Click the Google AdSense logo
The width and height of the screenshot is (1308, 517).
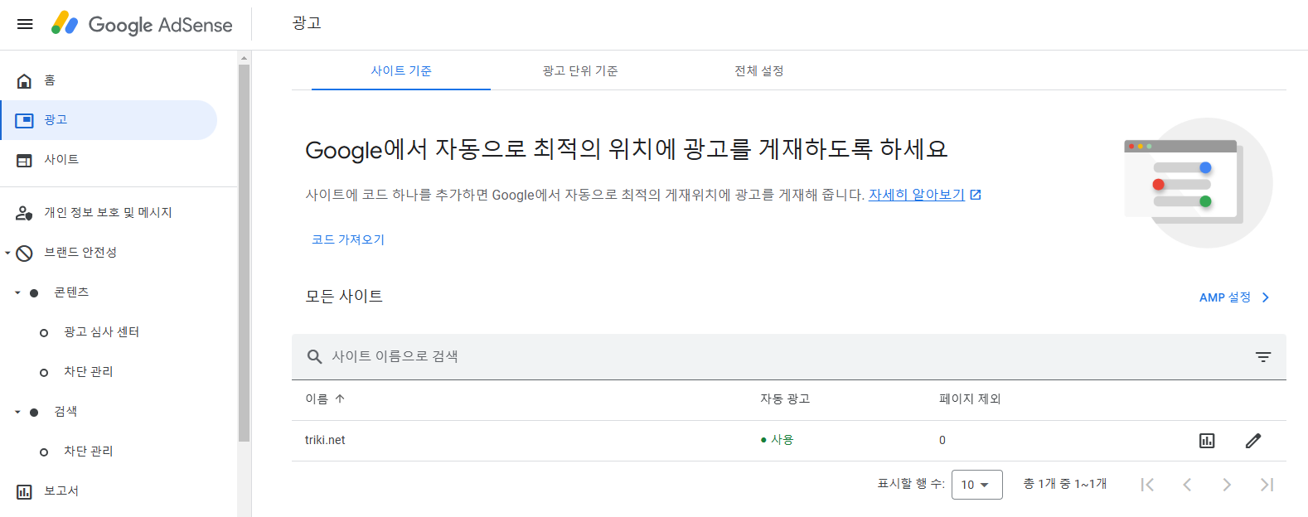point(142,24)
